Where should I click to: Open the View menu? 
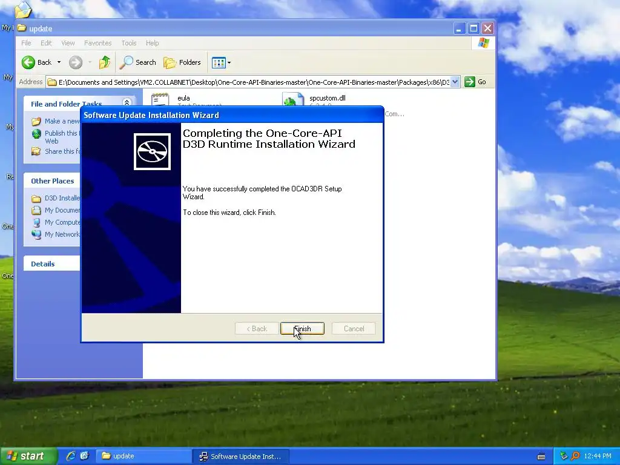tap(68, 43)
